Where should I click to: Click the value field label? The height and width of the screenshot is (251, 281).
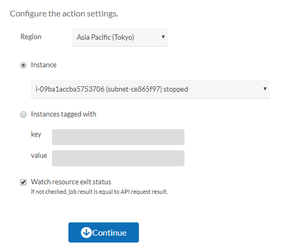pos(39,155)
